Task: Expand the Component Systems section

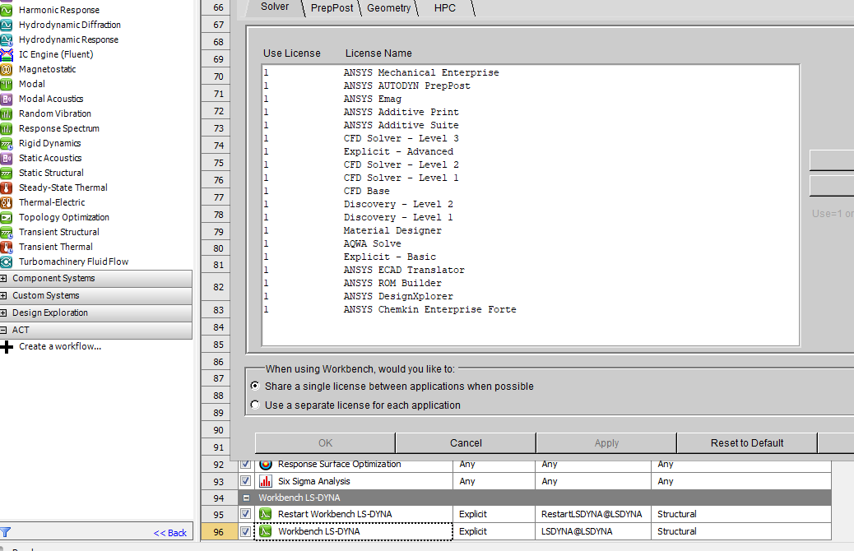Action: click(x=3, y=278)
